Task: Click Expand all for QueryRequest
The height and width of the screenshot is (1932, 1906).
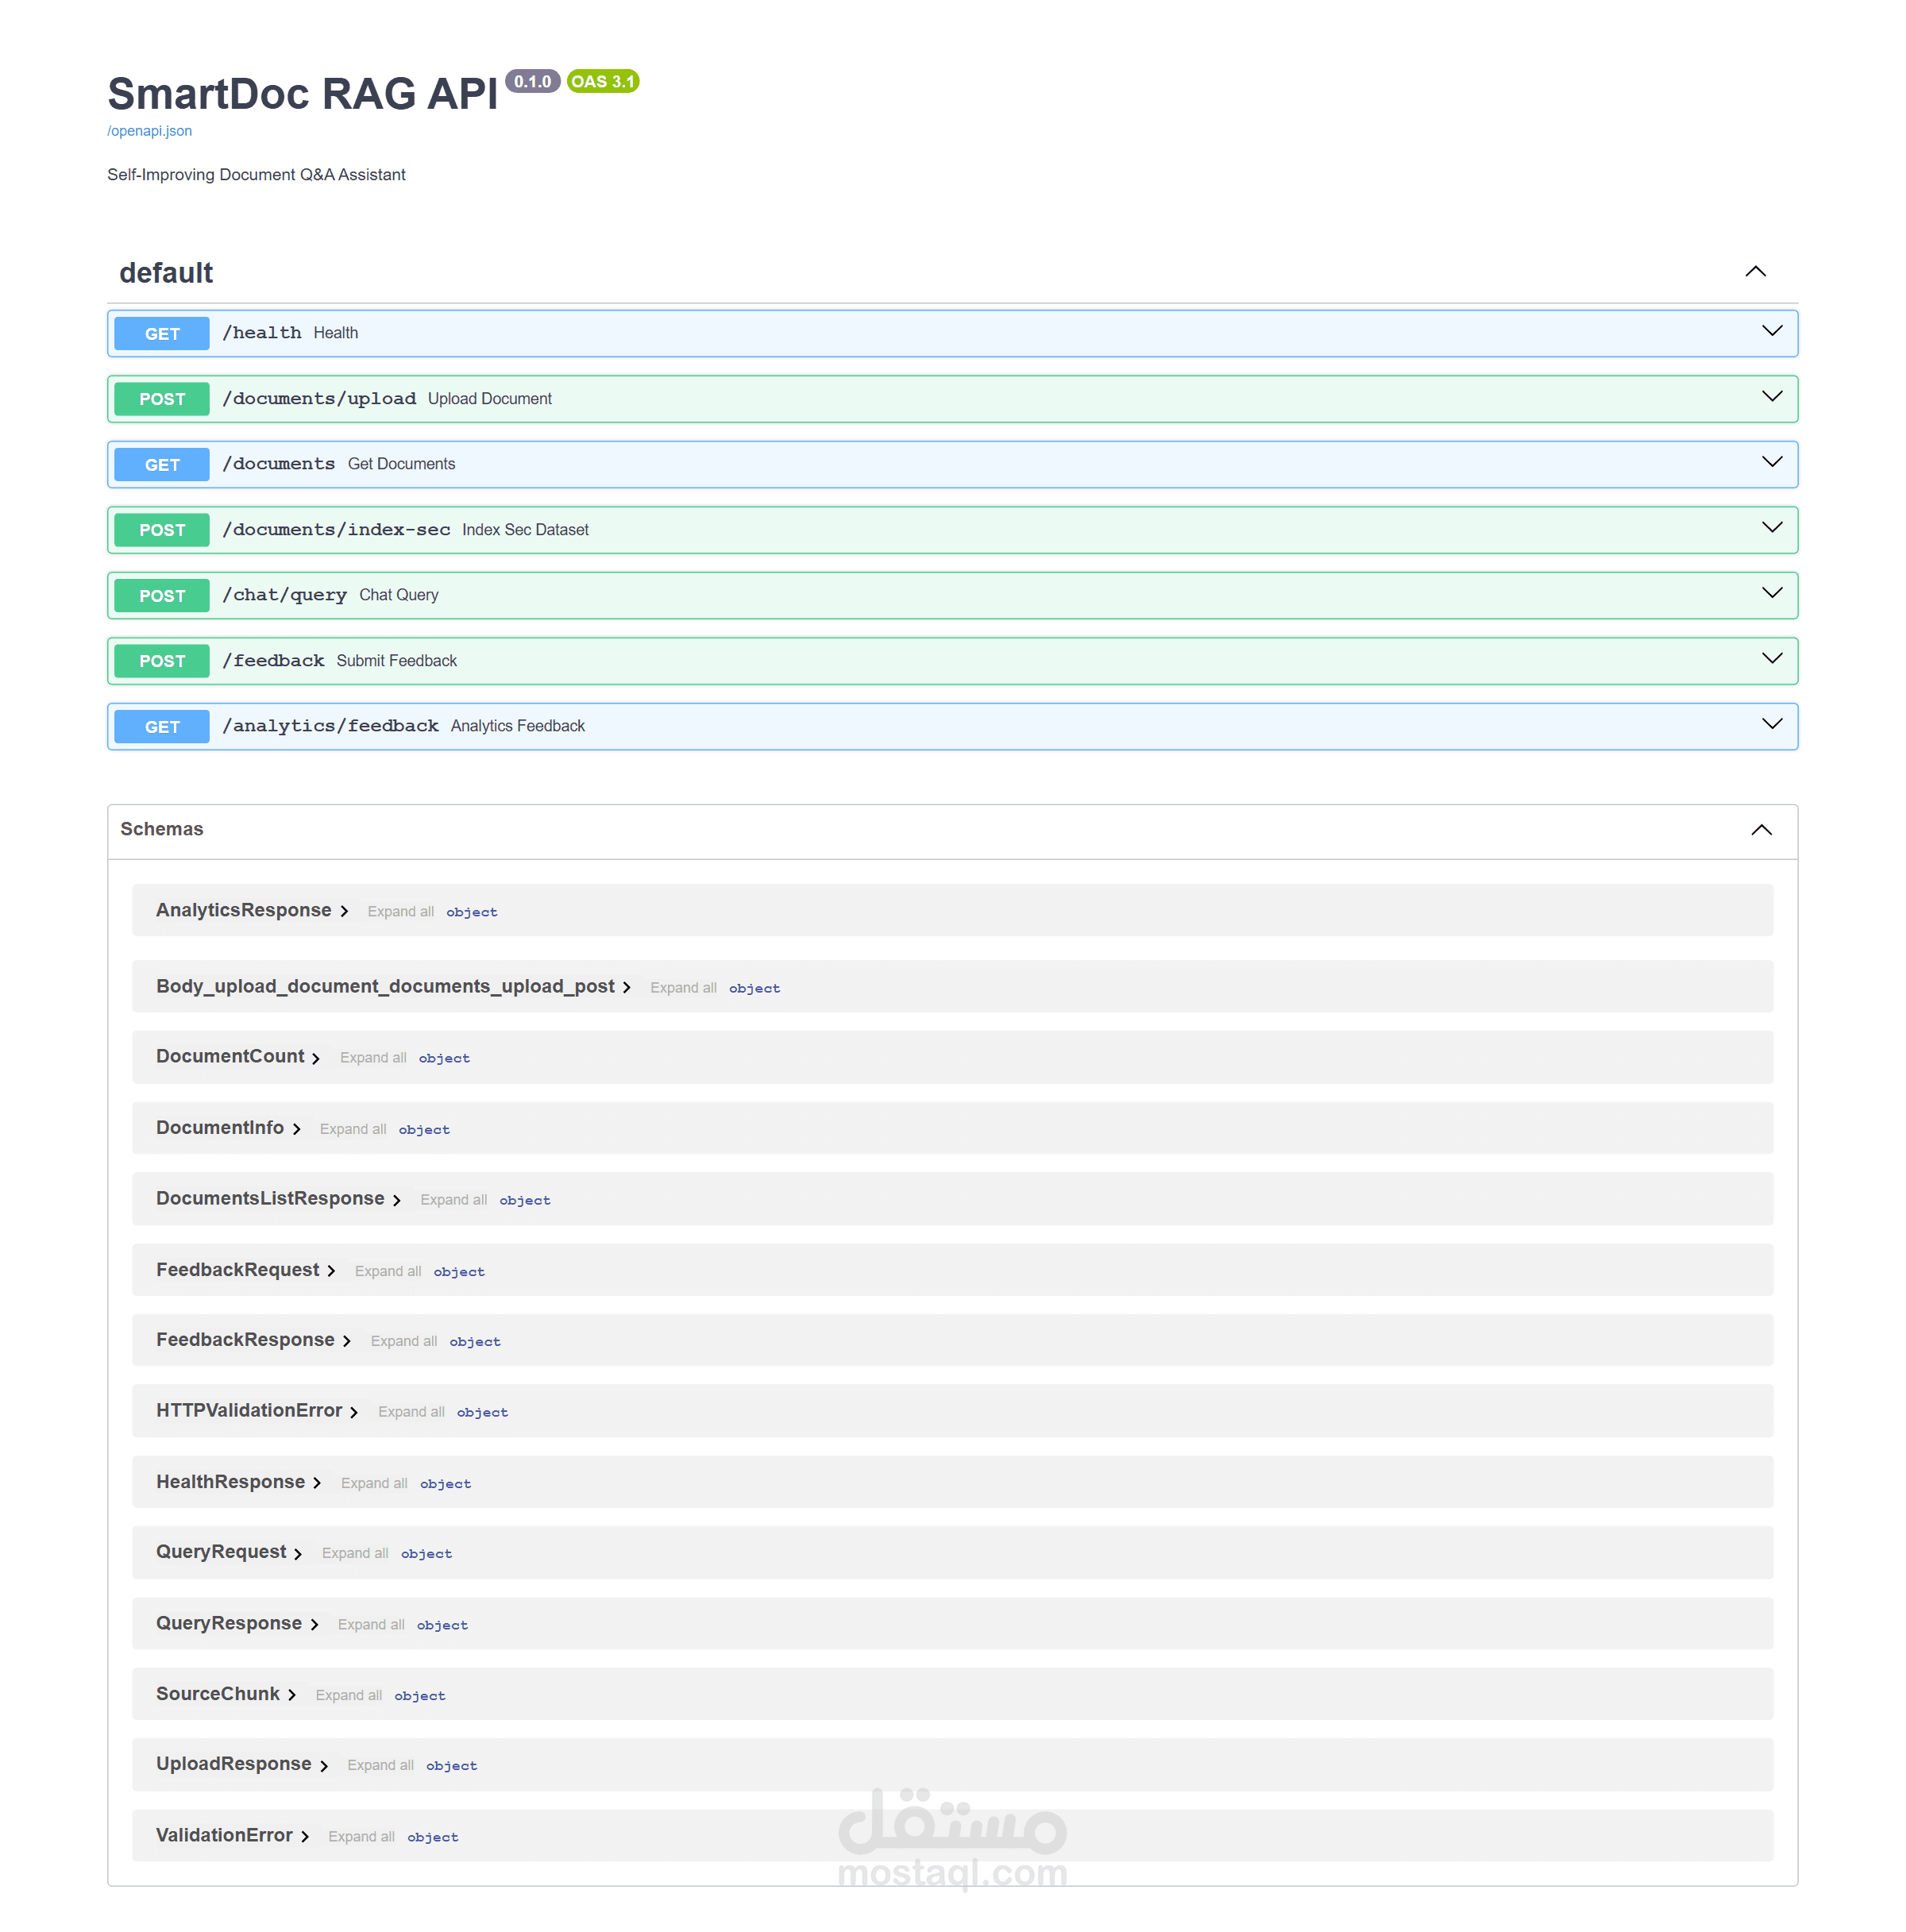Action: coord(355,1553)
